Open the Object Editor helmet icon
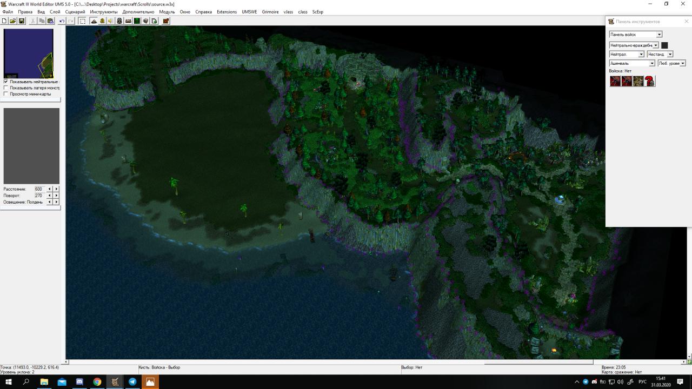Image resolution: width=692 pixels, height=389 pixels. [119, 21]
